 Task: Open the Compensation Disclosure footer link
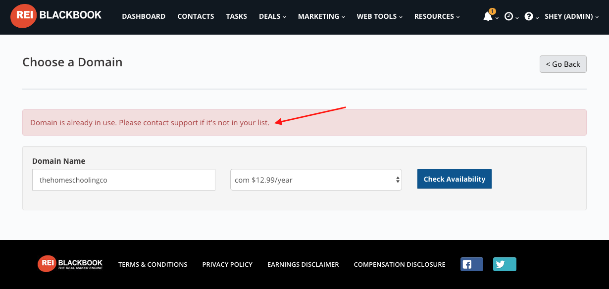point(400,264)
